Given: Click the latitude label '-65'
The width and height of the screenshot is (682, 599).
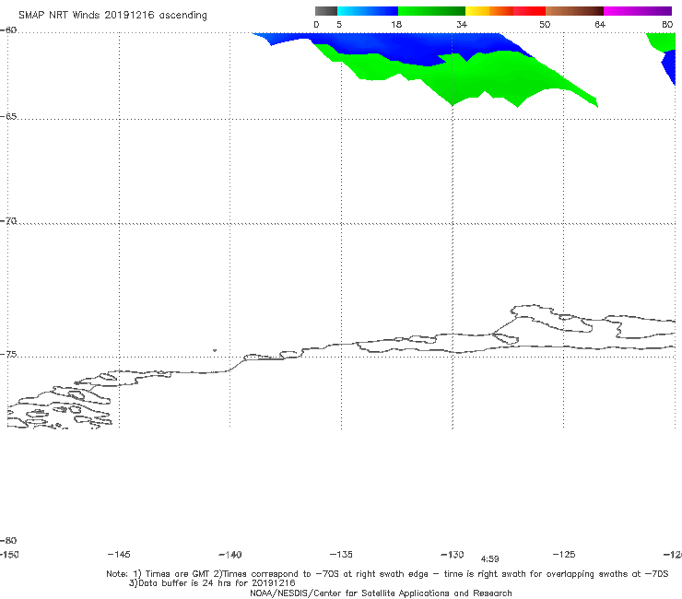Looking at the screenshot, I should (8, 117).
